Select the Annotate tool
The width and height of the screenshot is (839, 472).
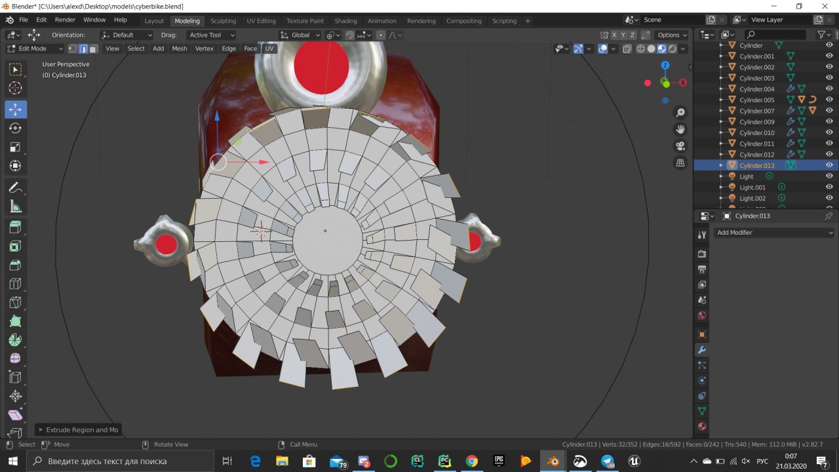[x=16, y=188]
